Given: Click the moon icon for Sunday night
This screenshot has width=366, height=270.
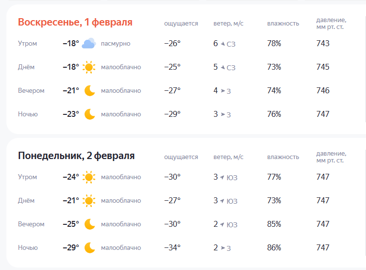Looking at the screenshot, I should 89,114.
